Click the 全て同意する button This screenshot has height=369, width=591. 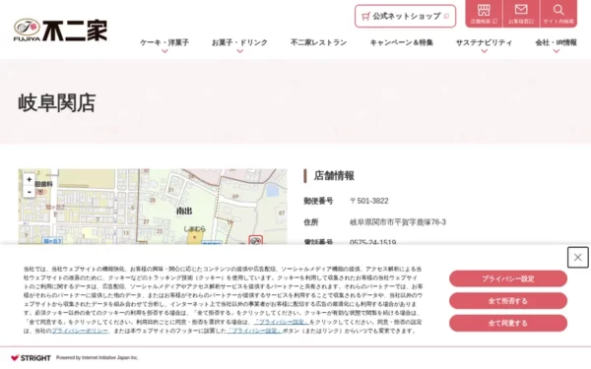pyautogui.click(x=507, y=323)
